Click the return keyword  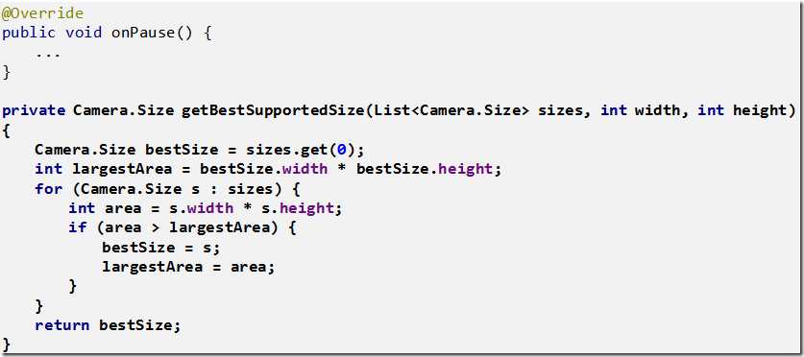point(61,325)
